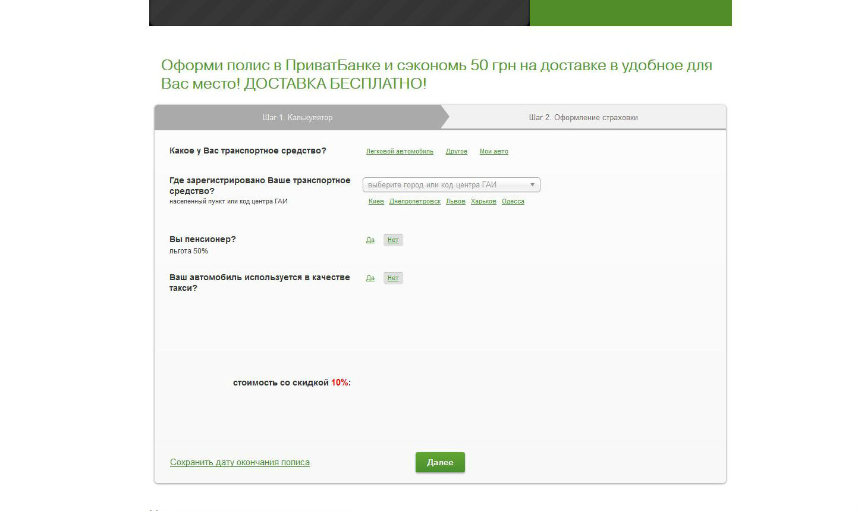Viewport: 858px width, 511px height.
Task: Answer Нет to pensioner question
Action: point(393,240)
